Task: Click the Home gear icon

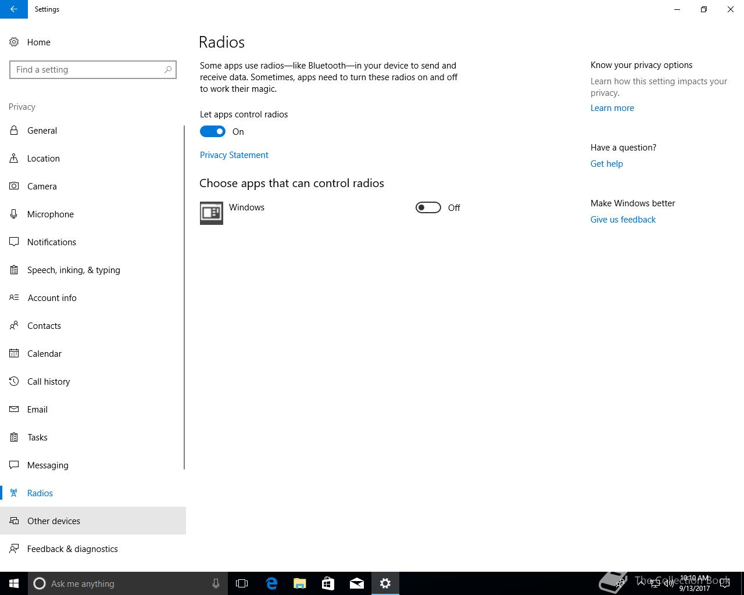Action: (14, 42)
